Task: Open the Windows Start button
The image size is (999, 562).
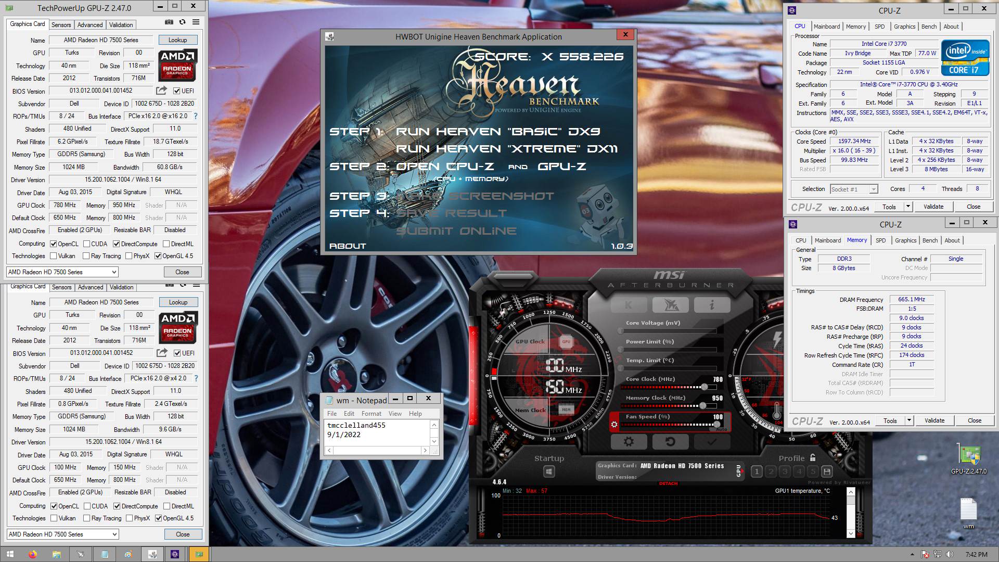Action: [10, 554]
